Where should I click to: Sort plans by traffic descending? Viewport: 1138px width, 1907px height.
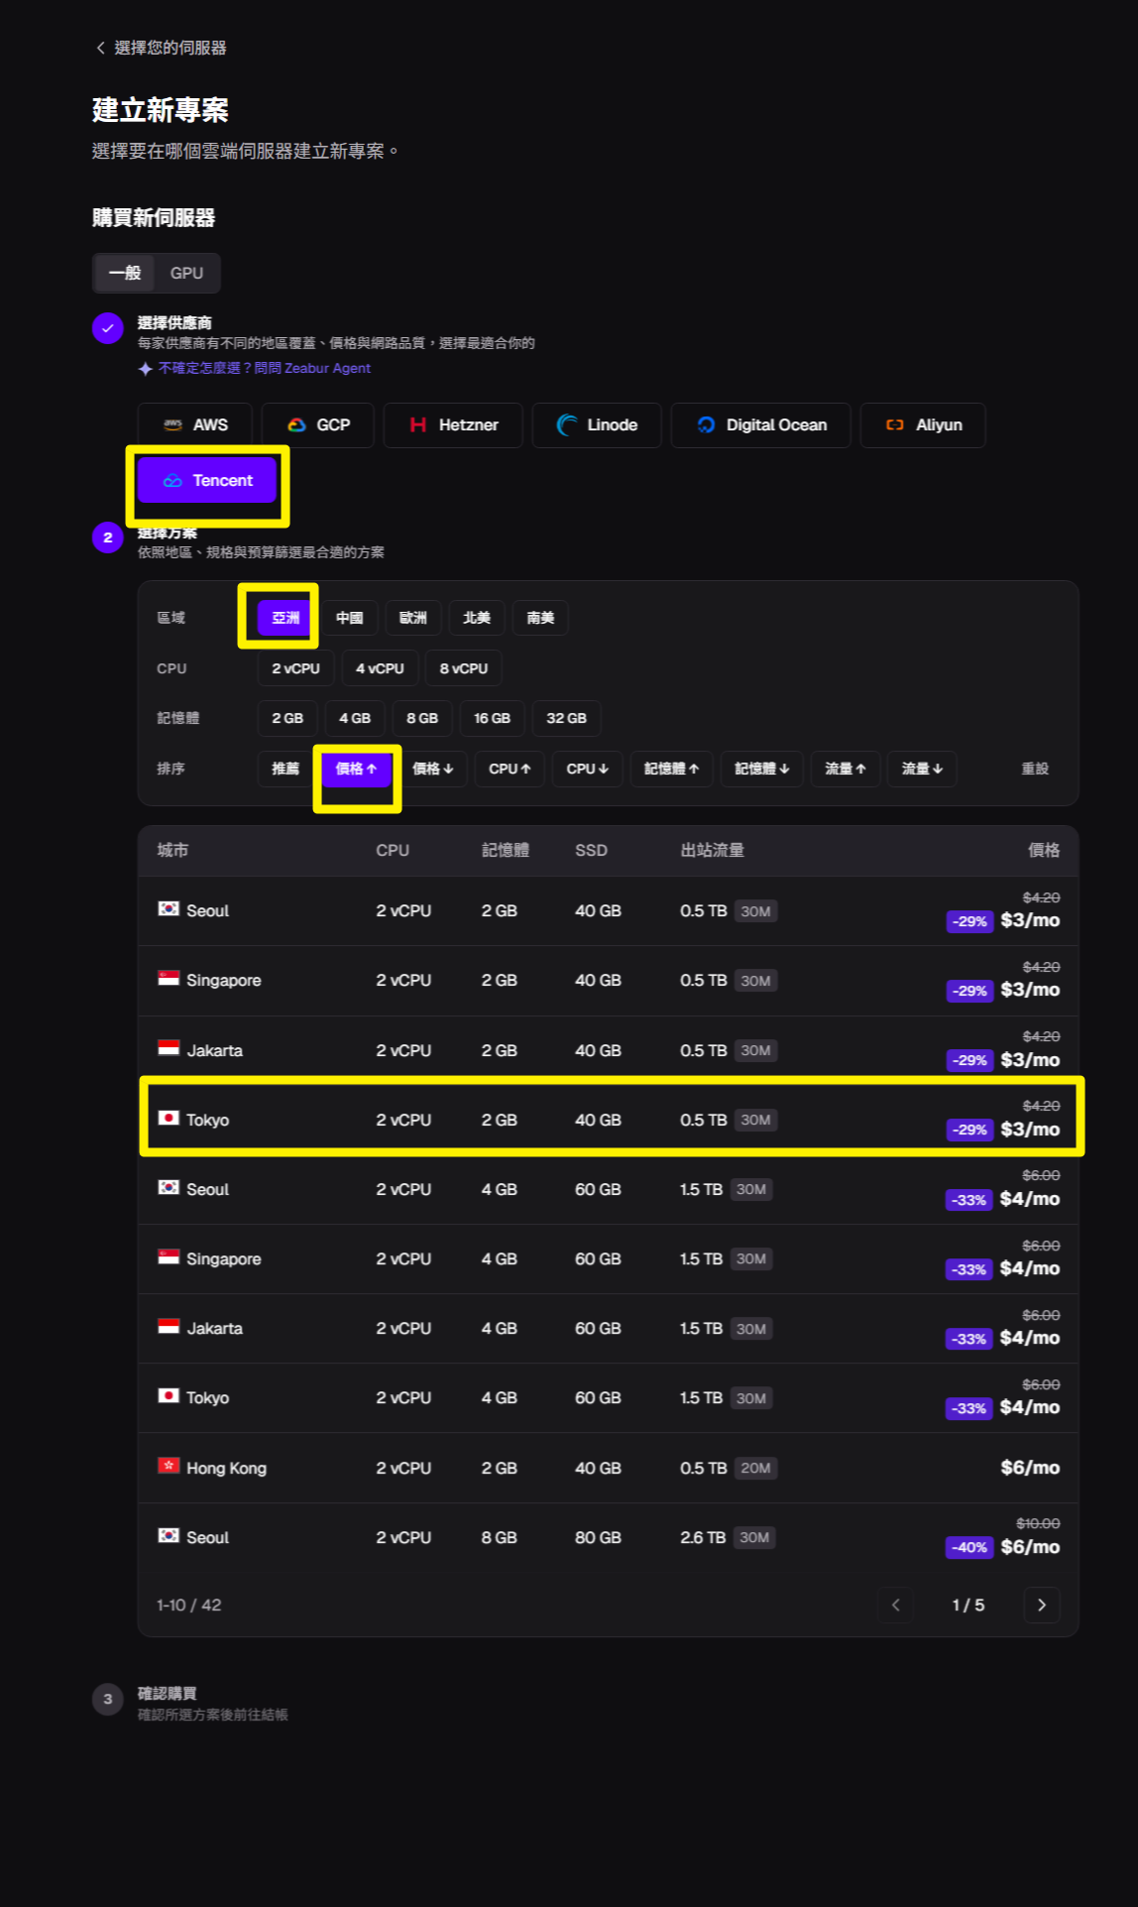(x=922, y=769)
